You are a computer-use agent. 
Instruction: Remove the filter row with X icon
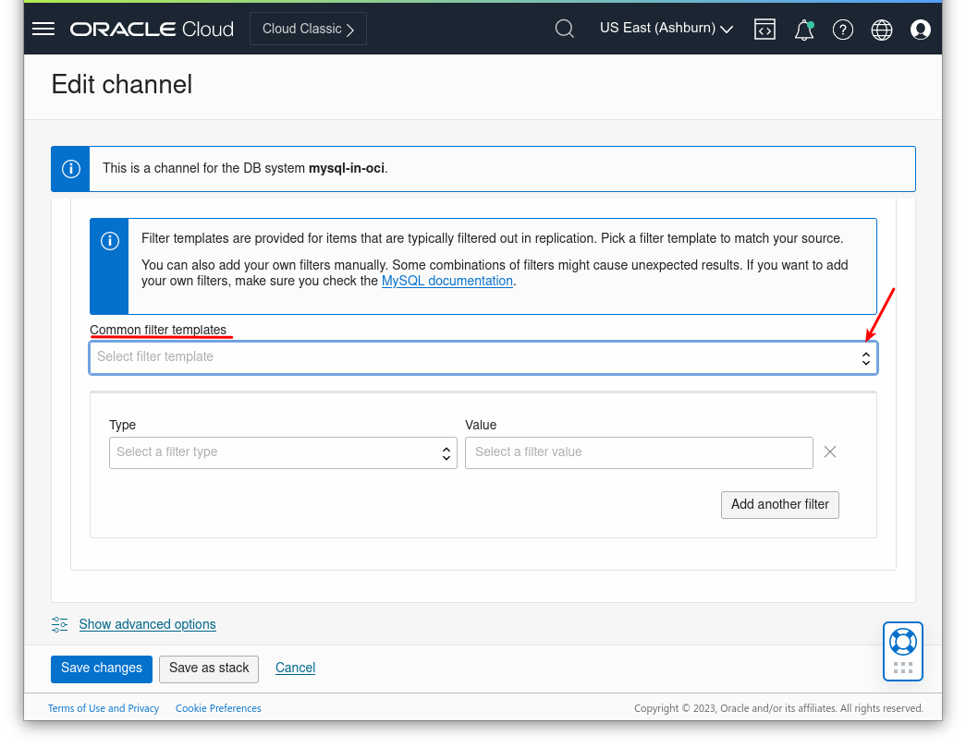(830, 452)
